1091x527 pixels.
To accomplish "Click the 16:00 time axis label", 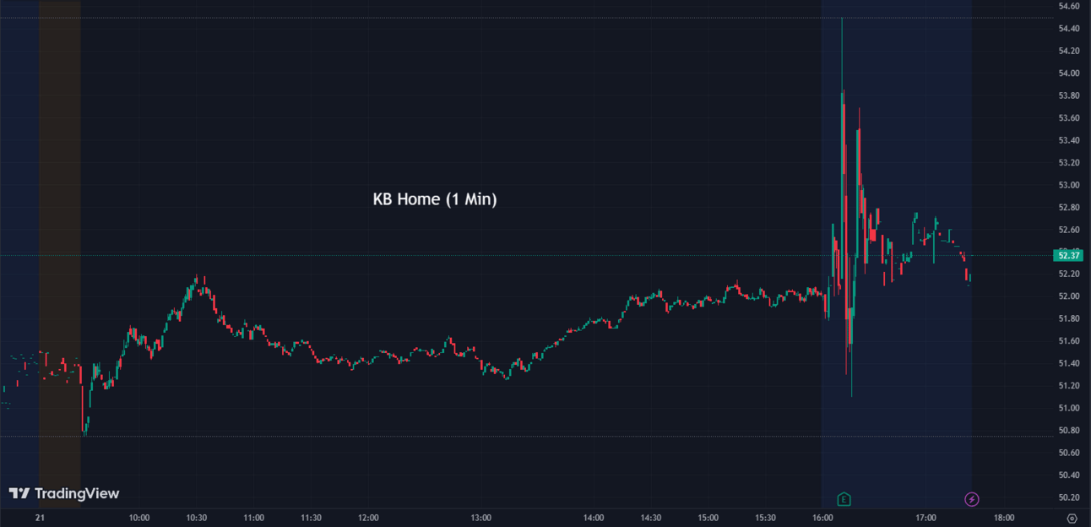I will (823, 518).
